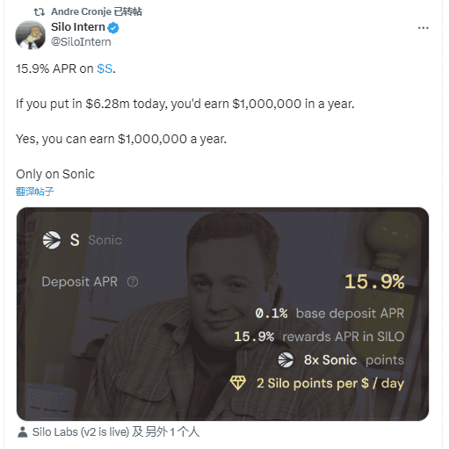449x449 pixels.
Task: Click the tweet text about $6.28m
Action: pos(185,104)
